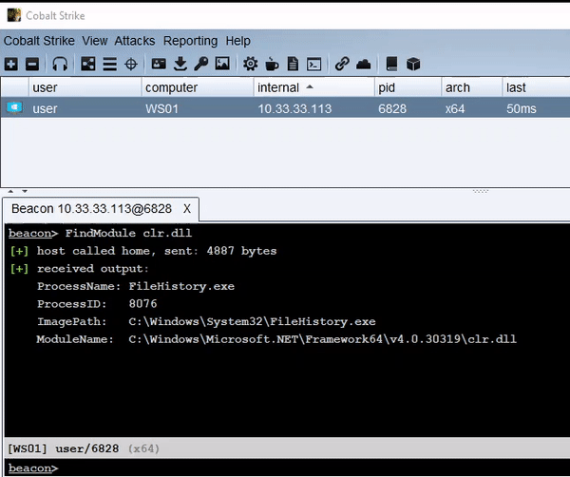Show targets view with crosshair icon
570x477 pixels.
[x=131, y=65]
